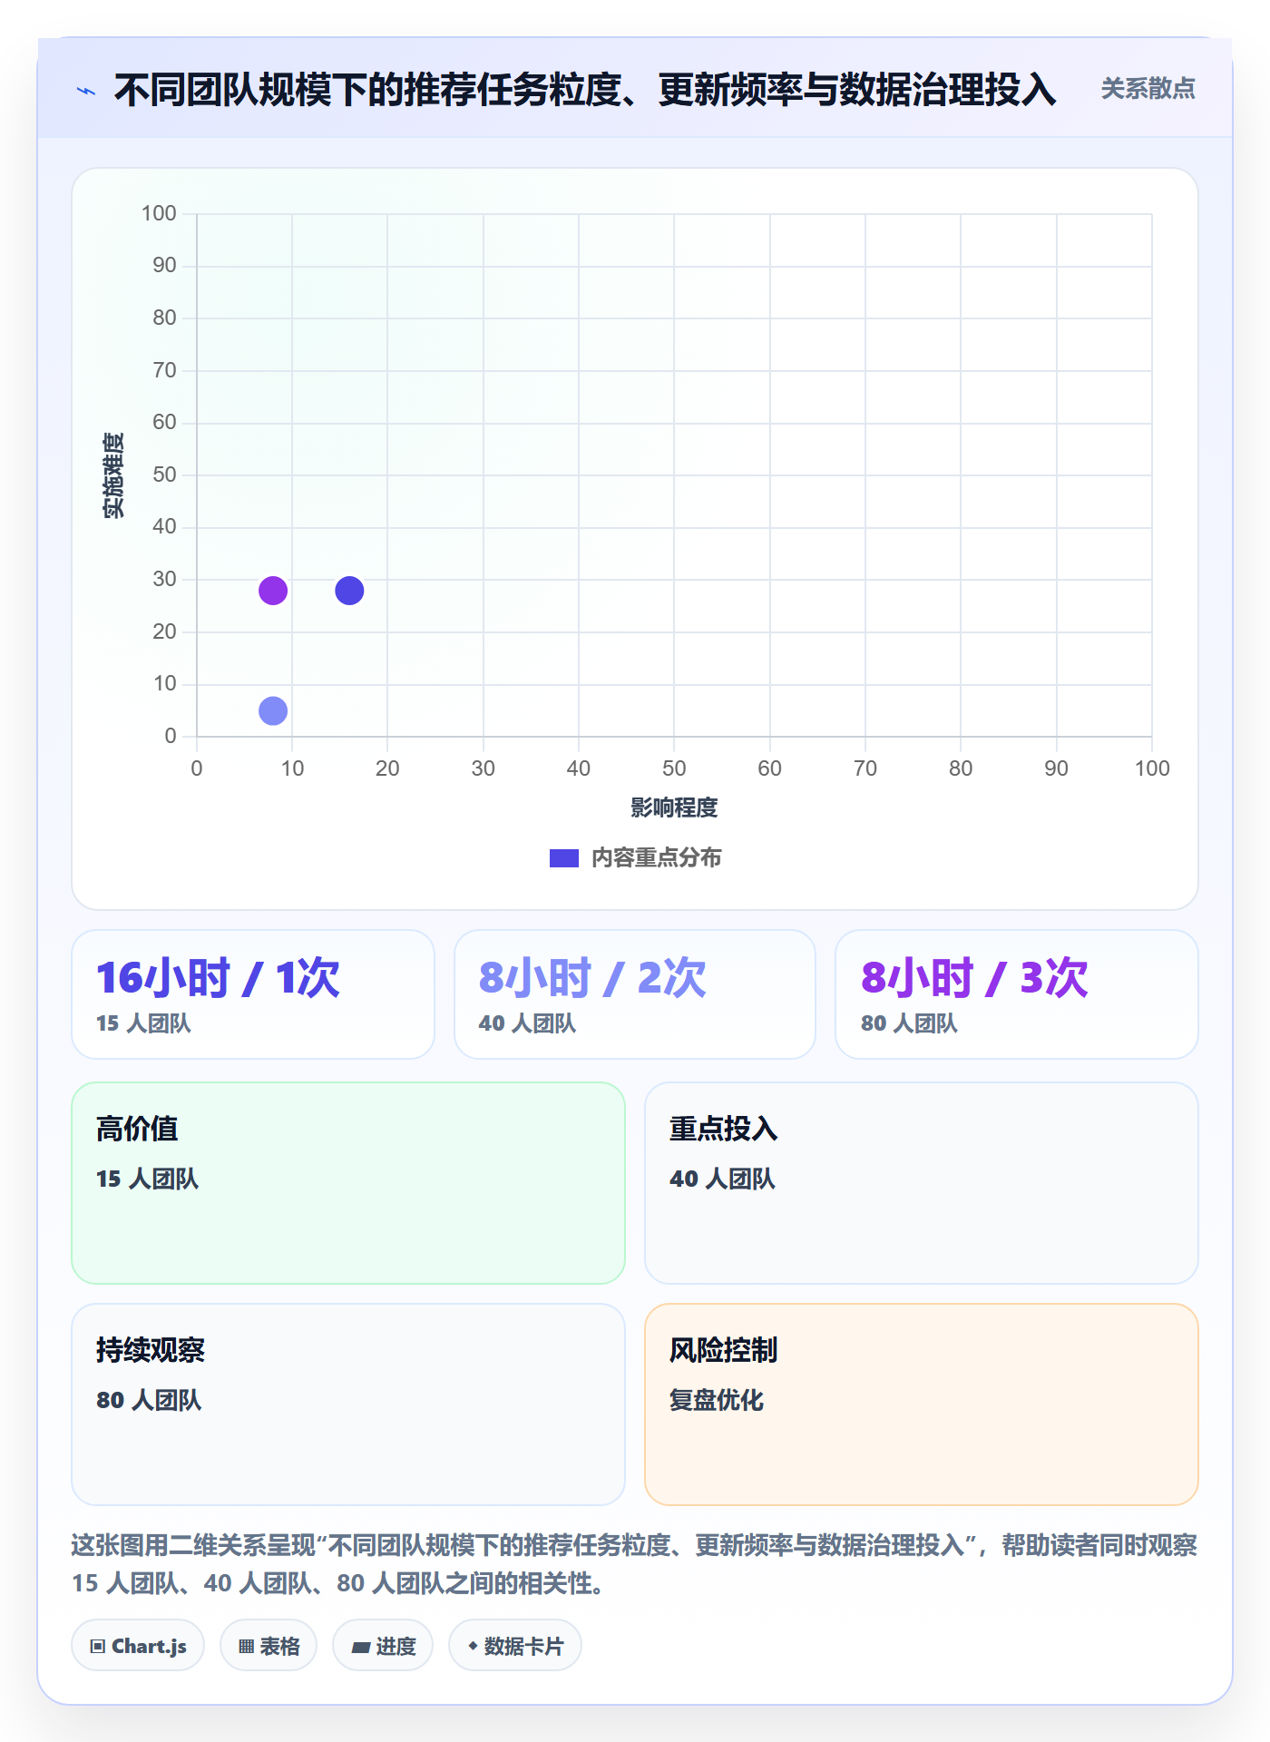Screen dimensions: 1270x1742
Task: Click the chart title 不同团队规模下的推荐任务粒度
Action: [585, 90]
